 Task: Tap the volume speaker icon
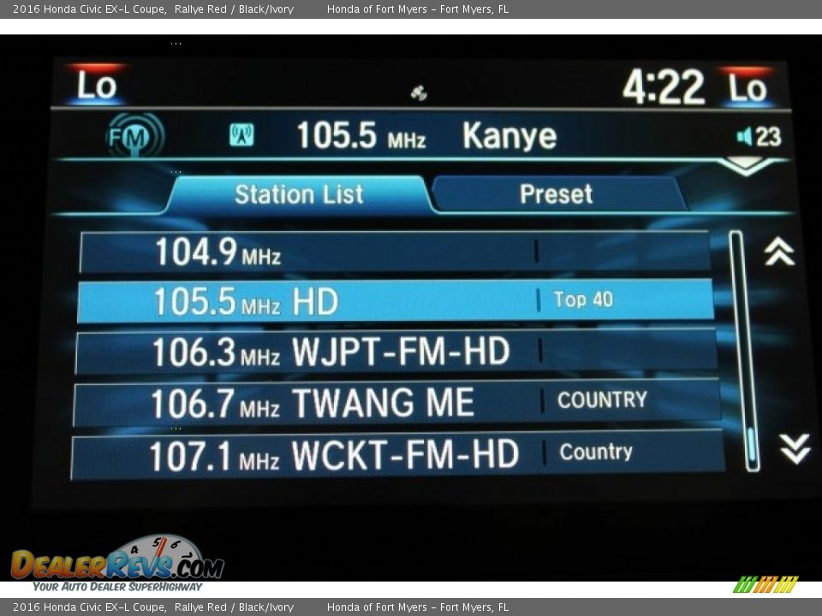(x=745, y=137)
